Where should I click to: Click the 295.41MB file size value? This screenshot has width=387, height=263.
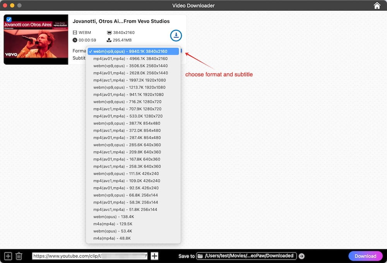122,40
